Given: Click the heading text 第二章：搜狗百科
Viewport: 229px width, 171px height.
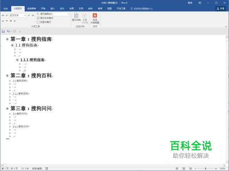Looking at the screenshot, I should click(31, 76).
